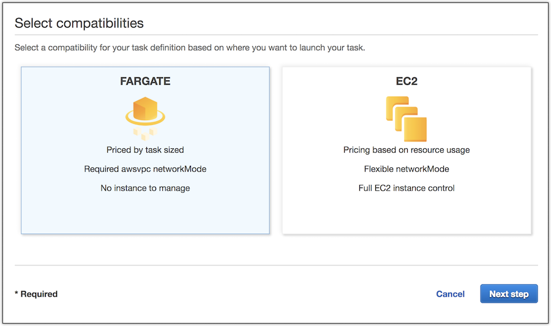Choose the EC2 compatibility card
This screenshot has height=326, width=551.
point(407,150)
